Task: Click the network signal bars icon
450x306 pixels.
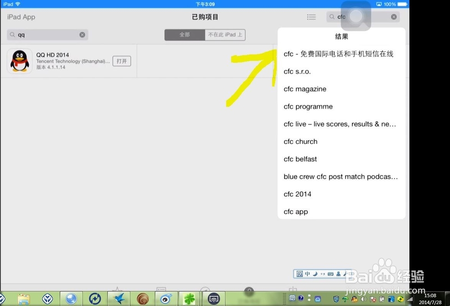Action: pyautogui.click(x=409, y=299)
